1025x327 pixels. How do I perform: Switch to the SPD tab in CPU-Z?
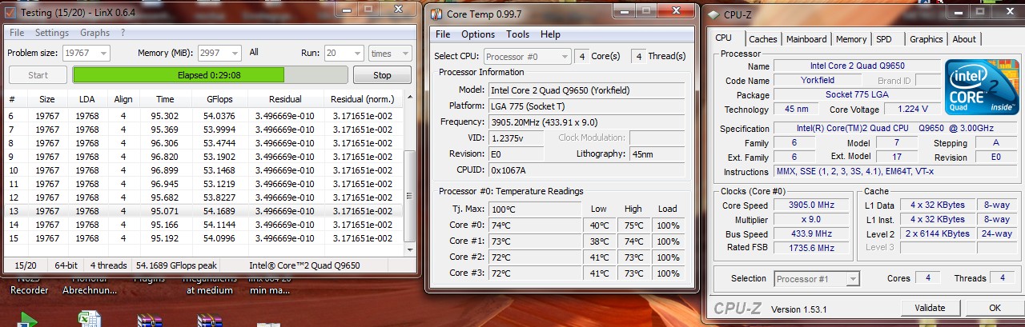point(884,39)
